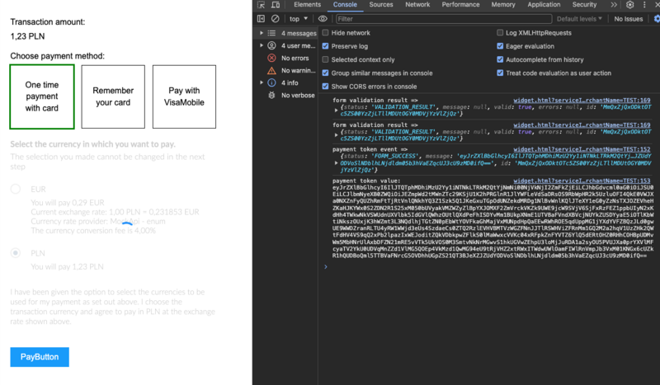Click the PayButton

coord(40,357)
